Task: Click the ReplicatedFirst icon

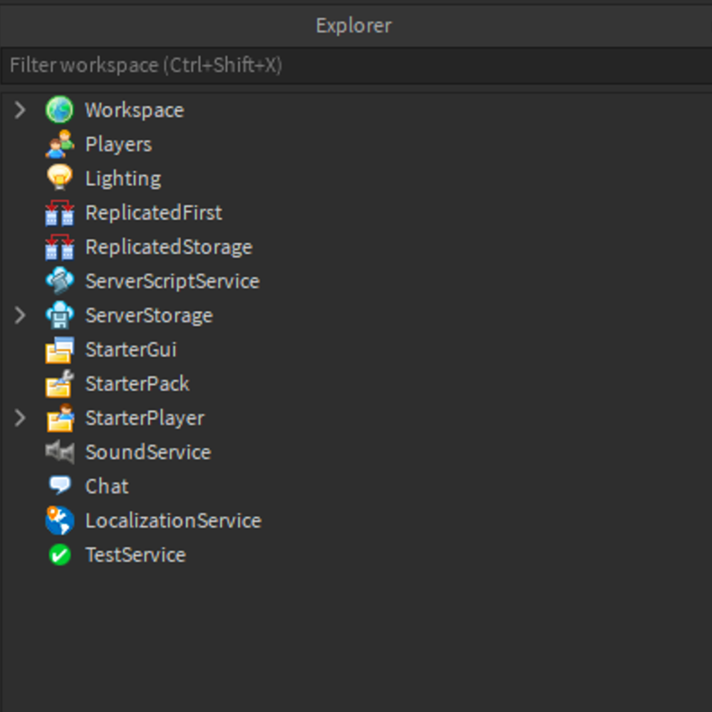Action: coord(60,213)
